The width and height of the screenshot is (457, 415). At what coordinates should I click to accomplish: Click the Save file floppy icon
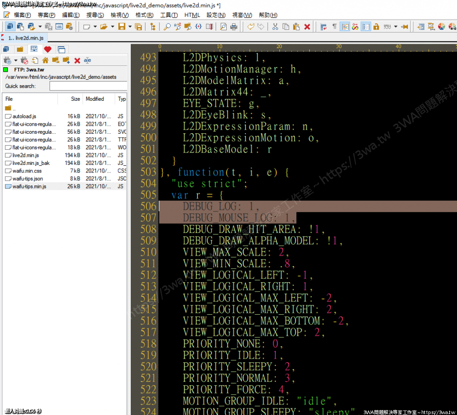point(121,27)
